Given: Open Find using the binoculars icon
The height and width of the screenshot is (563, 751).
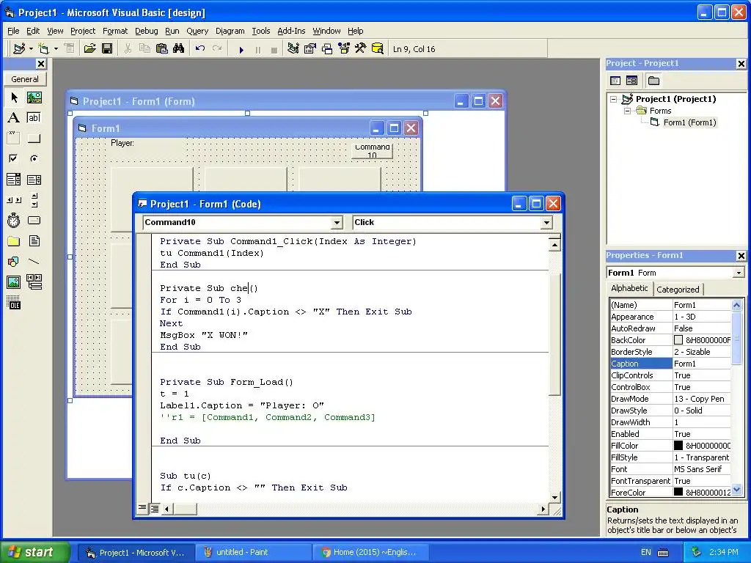Looking at the screenshot, I should (x=179, y=49).
